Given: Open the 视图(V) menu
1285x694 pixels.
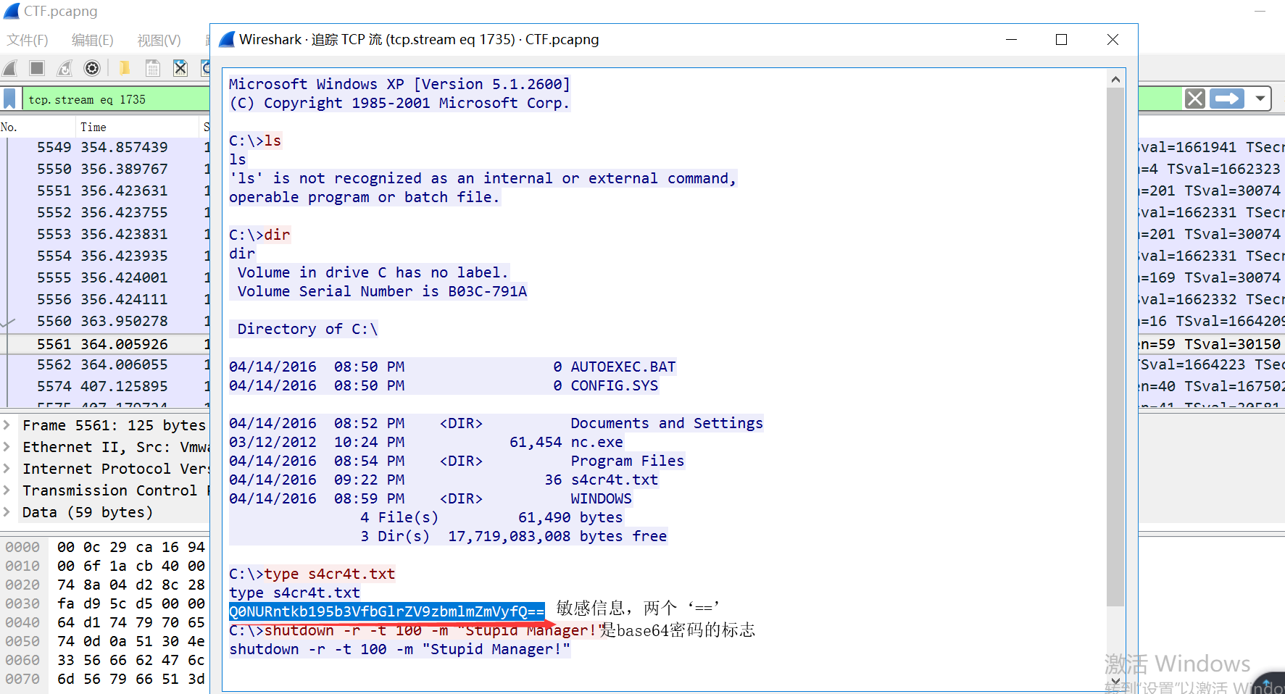Looking at the screenshot, I should [159, 40].
